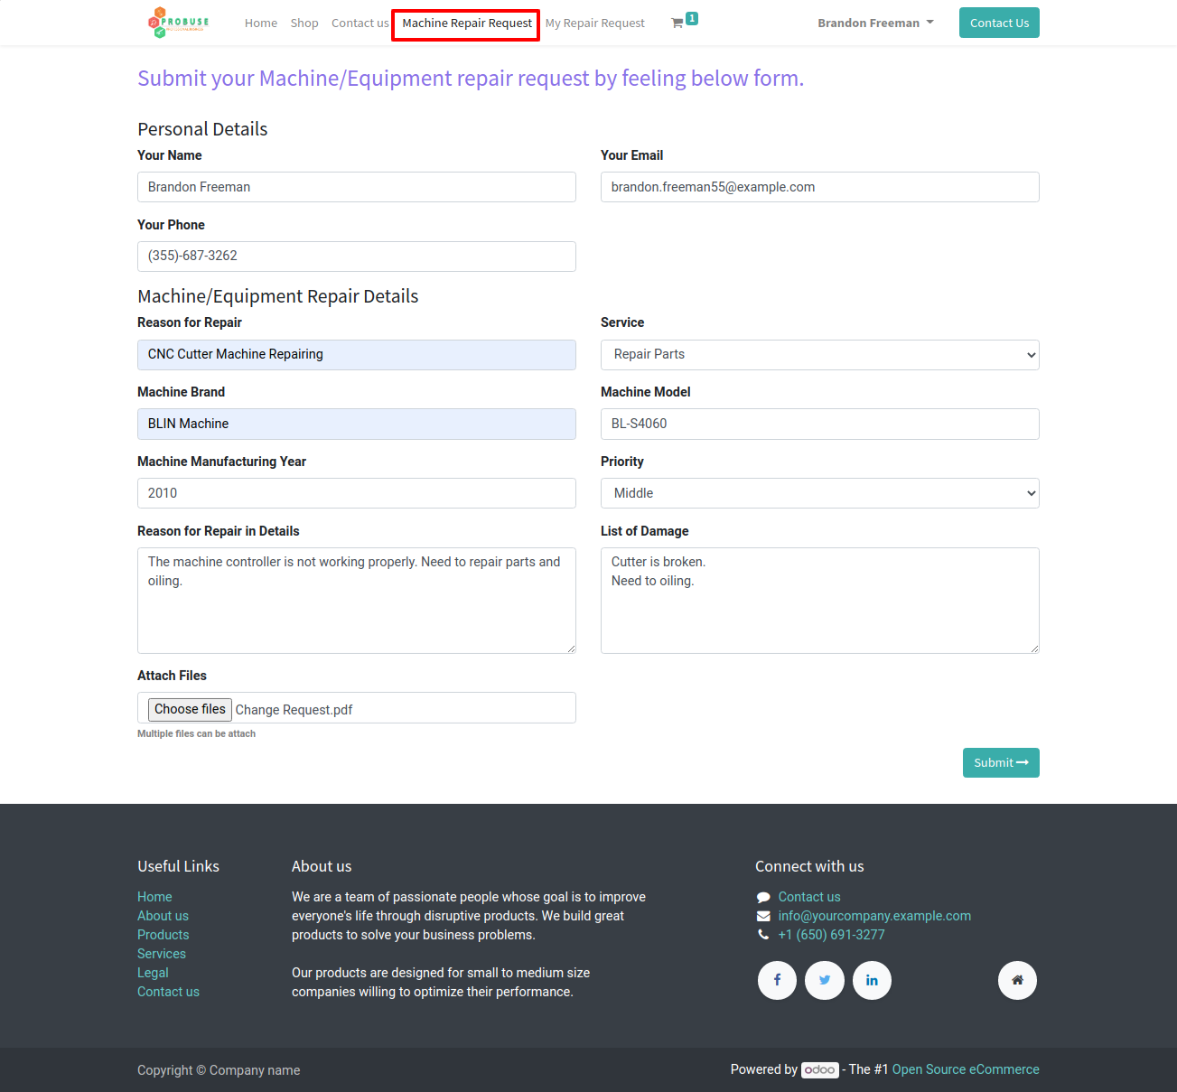Click into the List of Damage textarea
The image size is (1177, 1092).
click(820, 601)
